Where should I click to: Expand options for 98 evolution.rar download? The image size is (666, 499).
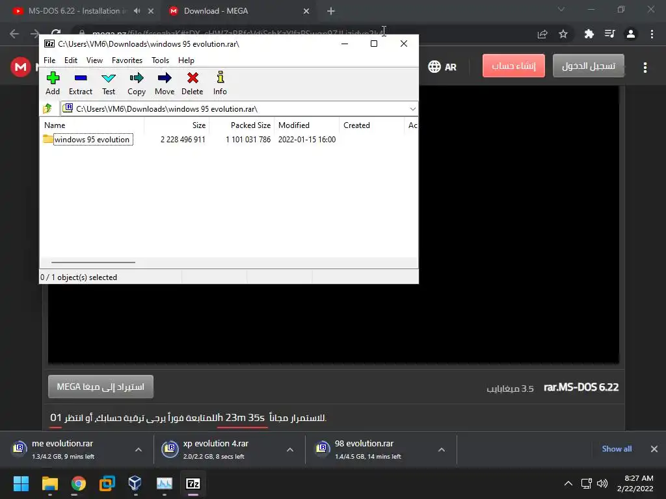click(442, 450)
